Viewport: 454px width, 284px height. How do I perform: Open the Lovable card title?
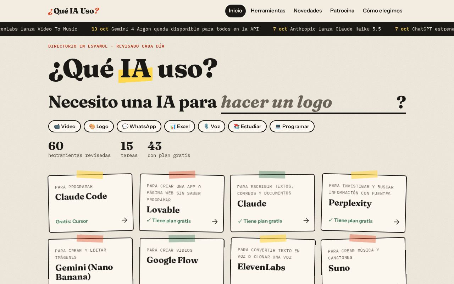click(163, 209)
